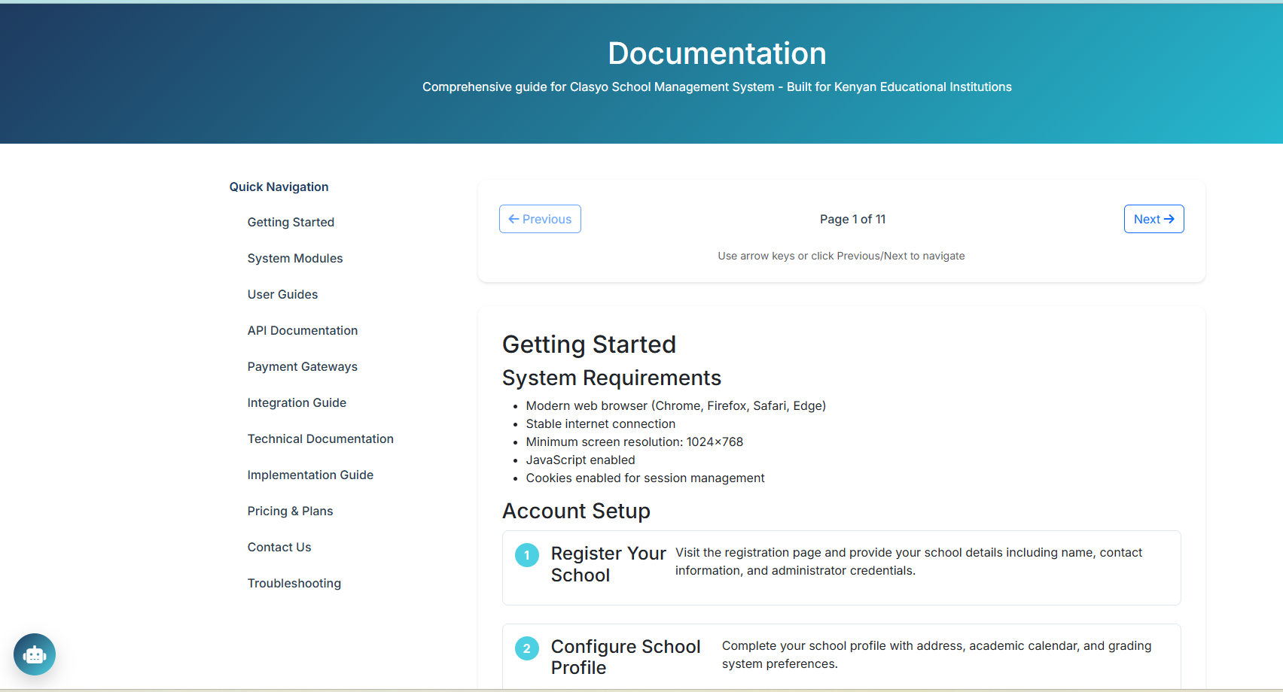
Task: Select System Modules navigation item
Action: 295,258
